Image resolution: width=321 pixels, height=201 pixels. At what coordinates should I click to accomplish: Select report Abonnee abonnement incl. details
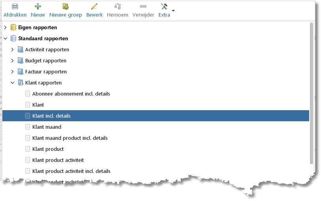pyautogui.click(x=71, y=94)
